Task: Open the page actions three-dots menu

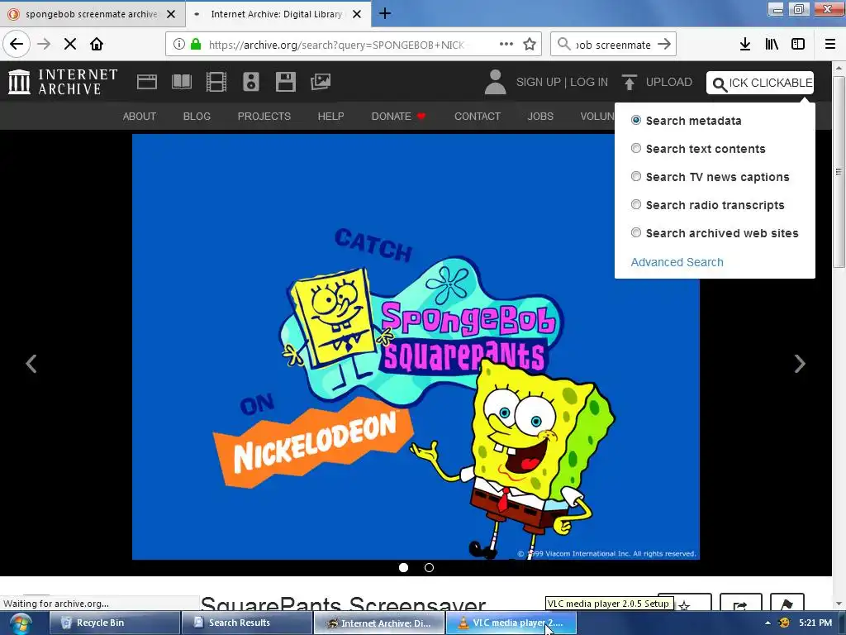Action: click(x=506, y=45)
